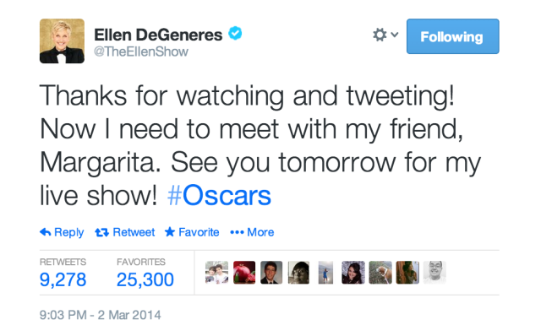This screenshot has height=336, width=541.
Task: Click the dog avatar thumbnail
Action: point(380,273)
